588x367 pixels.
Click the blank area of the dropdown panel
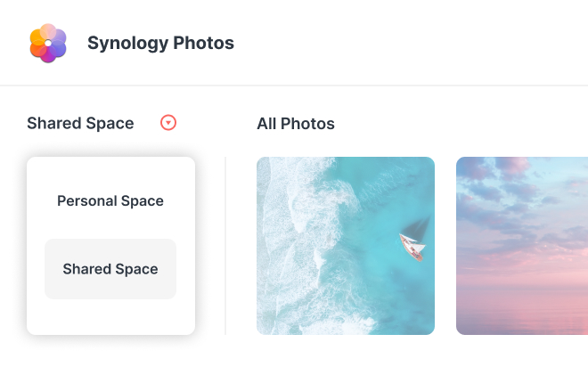click(110, 317)
